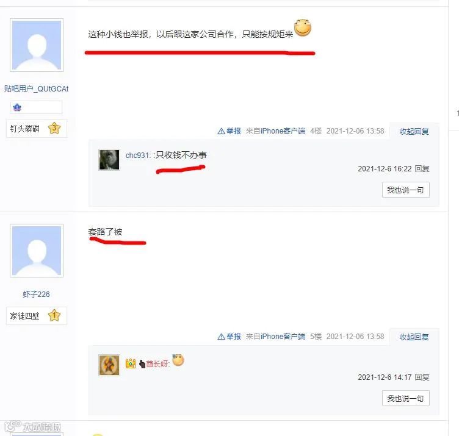Screen dimensions: 459x436
Task: Click 我也说一句 under chc931's reply
Action: 405,190
